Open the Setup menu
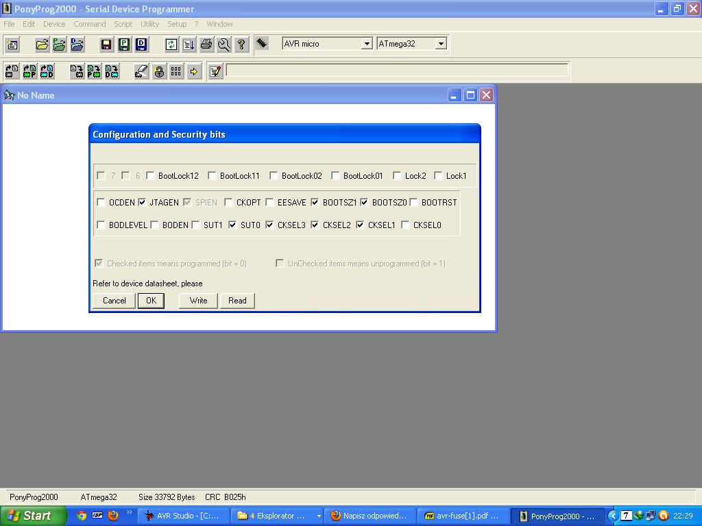 tap(177, 24)
